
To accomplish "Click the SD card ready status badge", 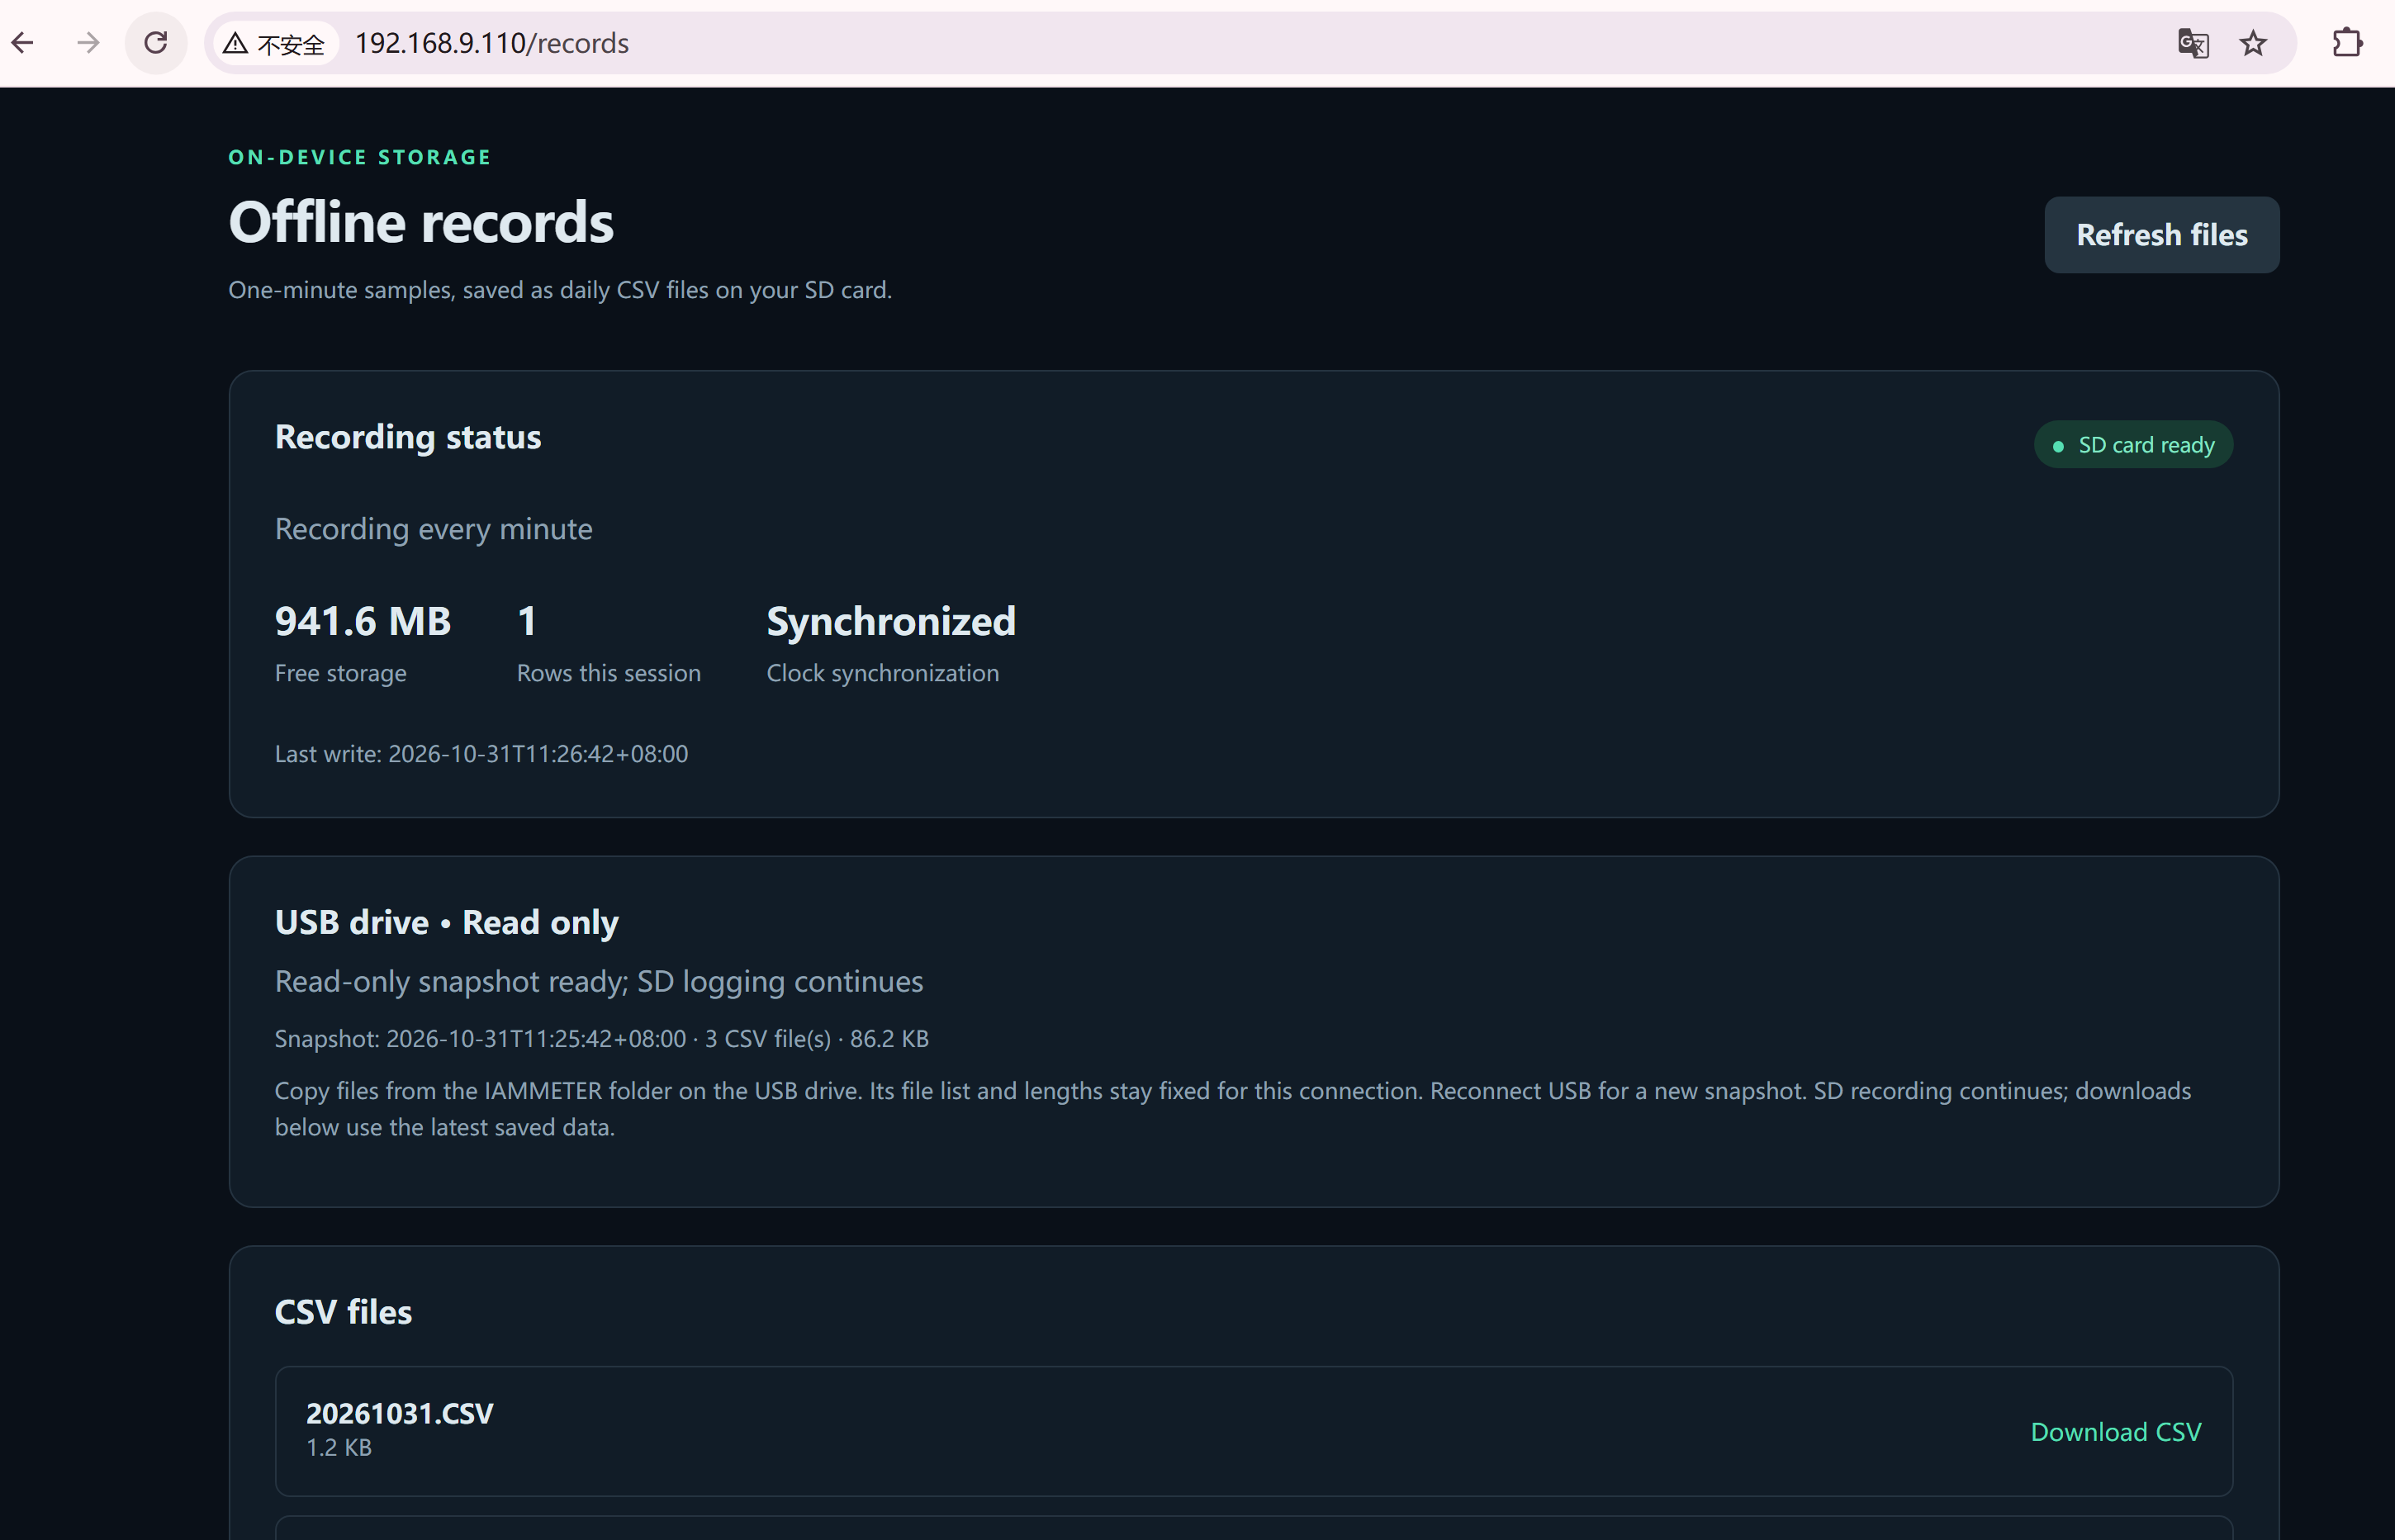I will [2133, 444].
